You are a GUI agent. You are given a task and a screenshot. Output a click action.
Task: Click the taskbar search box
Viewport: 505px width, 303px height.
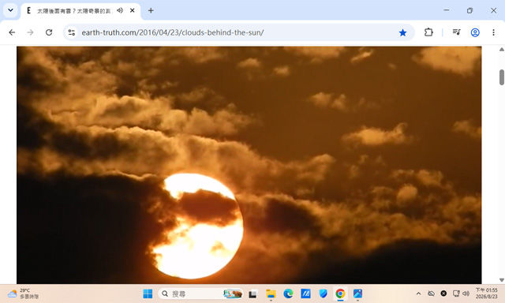pyautogui.click(x=201, y=294)
